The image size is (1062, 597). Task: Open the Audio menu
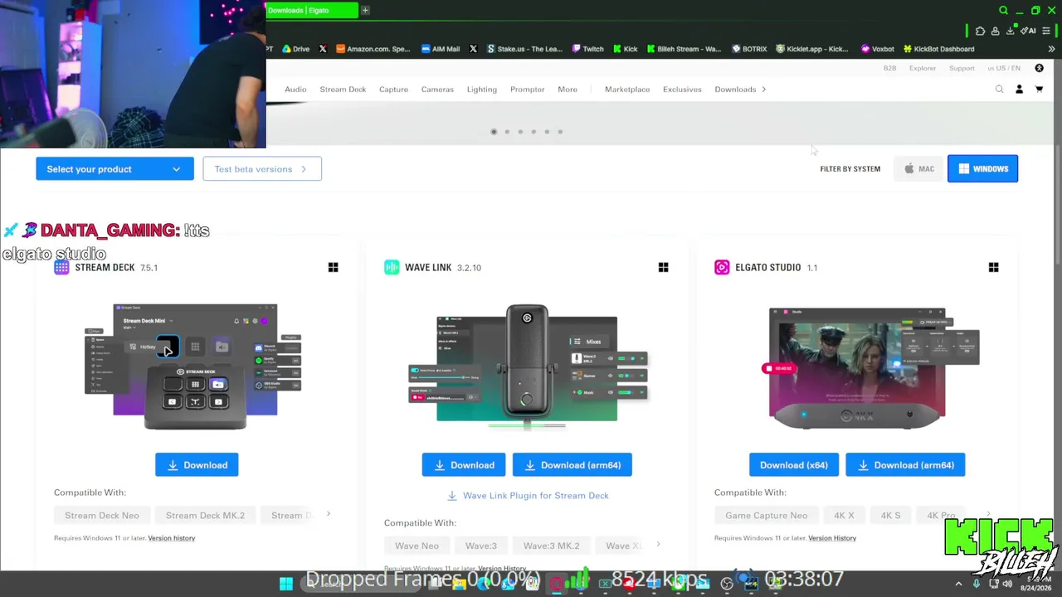pos(295,90)
